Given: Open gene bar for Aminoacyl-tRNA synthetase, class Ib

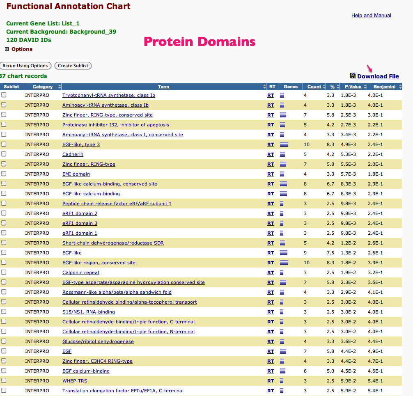Looking at the screenshot, I should click(x=282, y=105).
